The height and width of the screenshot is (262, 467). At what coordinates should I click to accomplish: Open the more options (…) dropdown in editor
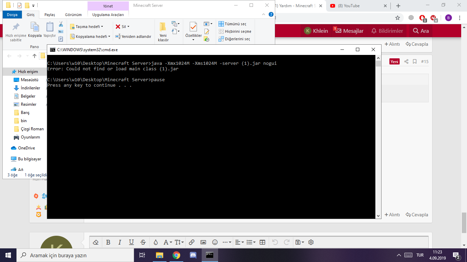(227, 242)
